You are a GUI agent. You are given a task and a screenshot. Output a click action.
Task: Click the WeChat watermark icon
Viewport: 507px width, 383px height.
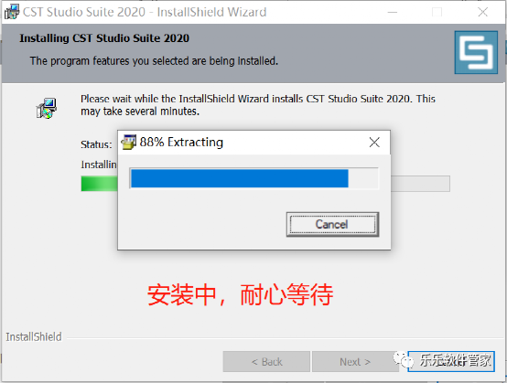tap(403, 359)
